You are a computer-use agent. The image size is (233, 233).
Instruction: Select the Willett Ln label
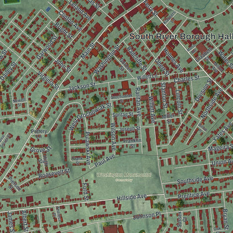147,77
